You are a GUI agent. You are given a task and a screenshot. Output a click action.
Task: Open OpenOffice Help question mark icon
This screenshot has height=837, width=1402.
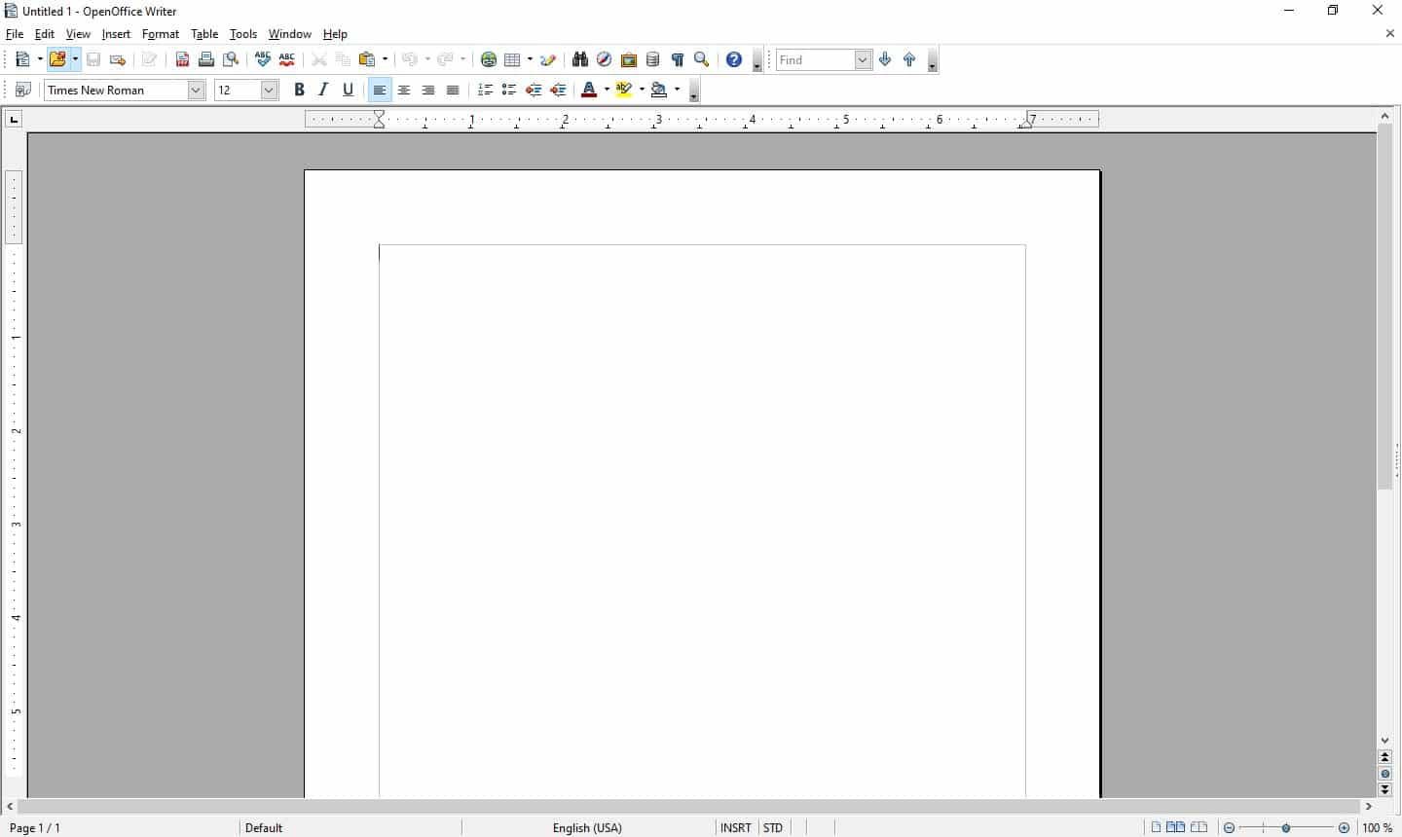pyautogui.click(x=734, y=60)
